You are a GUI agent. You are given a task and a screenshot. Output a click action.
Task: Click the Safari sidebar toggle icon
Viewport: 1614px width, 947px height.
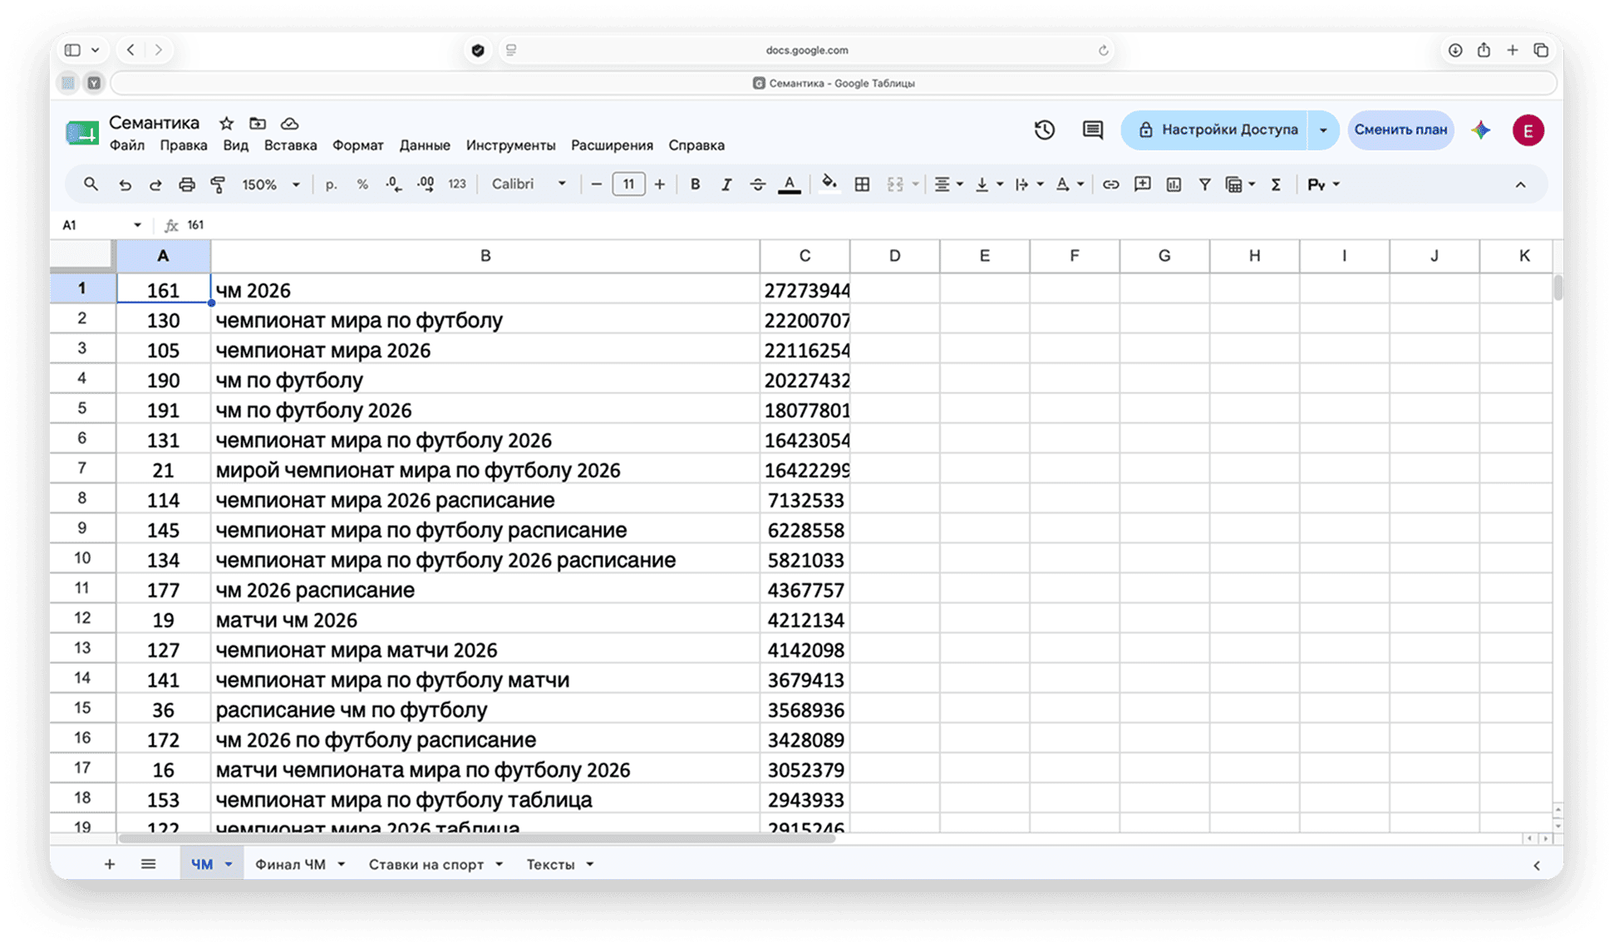click(x=72, y=51)
